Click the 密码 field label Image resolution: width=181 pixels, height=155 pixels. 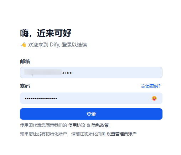[25, 86]
